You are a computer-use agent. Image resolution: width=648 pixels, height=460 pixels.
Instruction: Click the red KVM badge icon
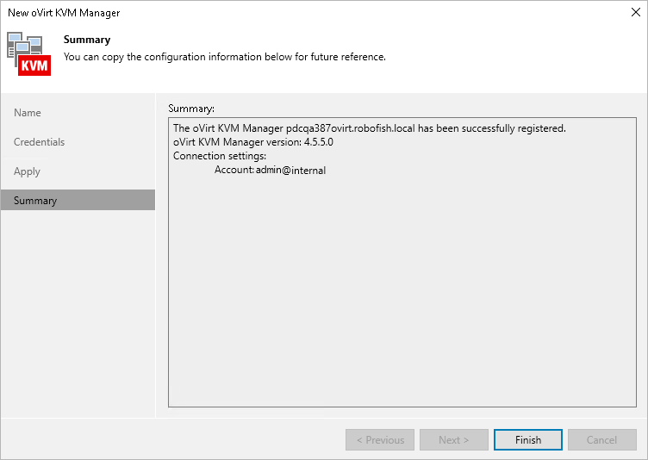pos(34,65)
